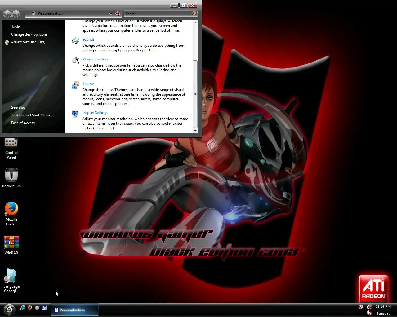Viewport: 397px width, 317px height.
Task: Close the Personalization window
Action: pyautogui.click(x=193, y=5)
